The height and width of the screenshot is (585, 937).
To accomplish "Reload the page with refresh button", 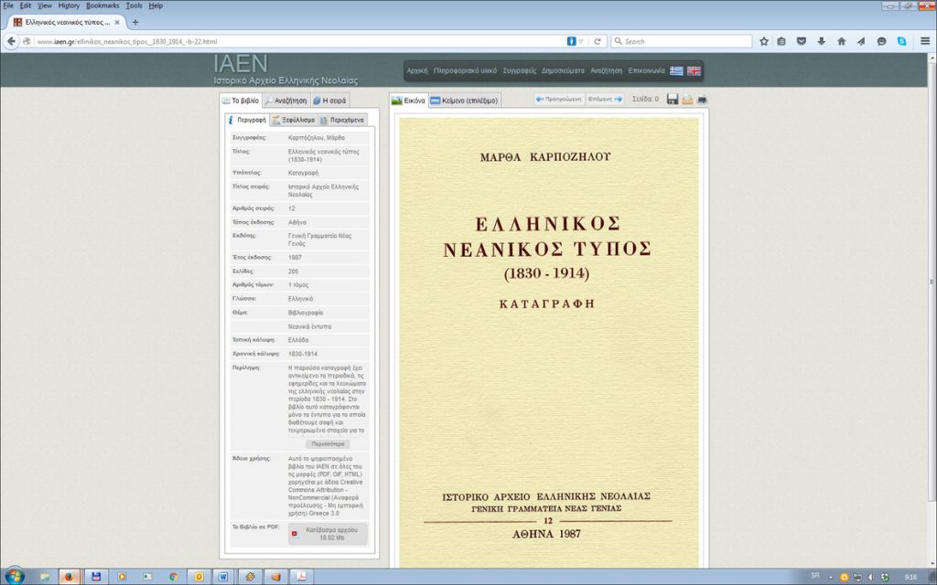I will click(x=598, y=41).
